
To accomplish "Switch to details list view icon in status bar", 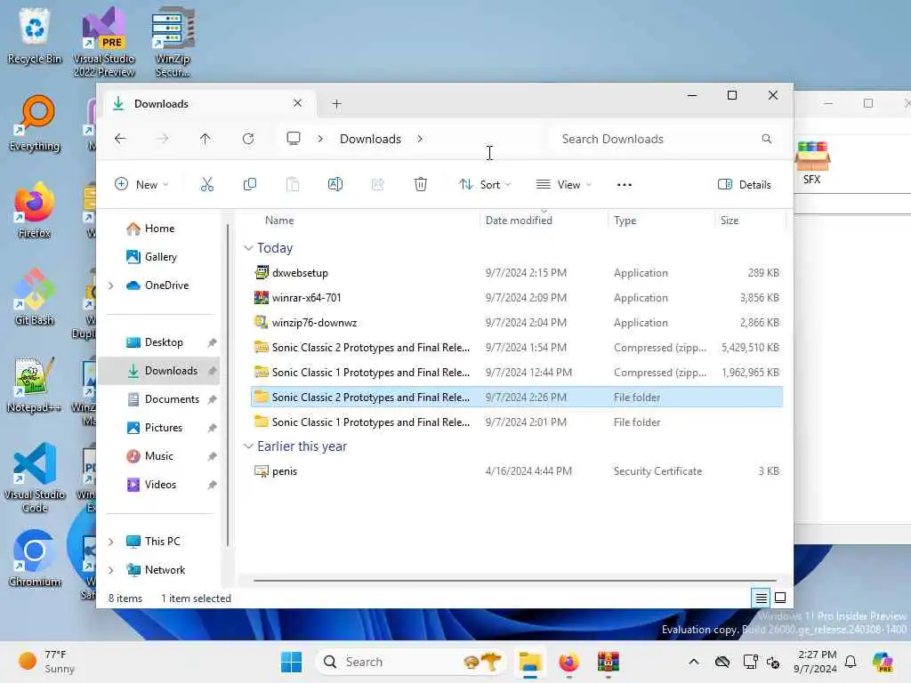I will coord(762,597).
